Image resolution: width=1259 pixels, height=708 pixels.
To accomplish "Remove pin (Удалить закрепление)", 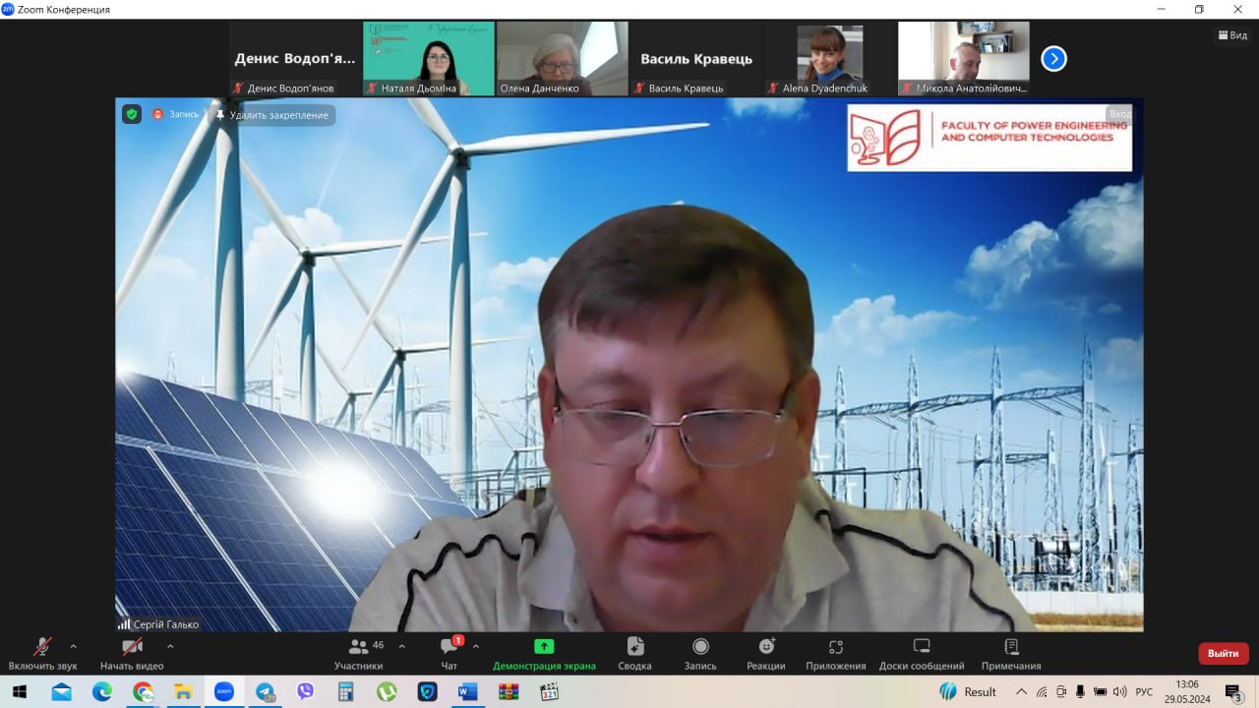I will click(272, 115).
